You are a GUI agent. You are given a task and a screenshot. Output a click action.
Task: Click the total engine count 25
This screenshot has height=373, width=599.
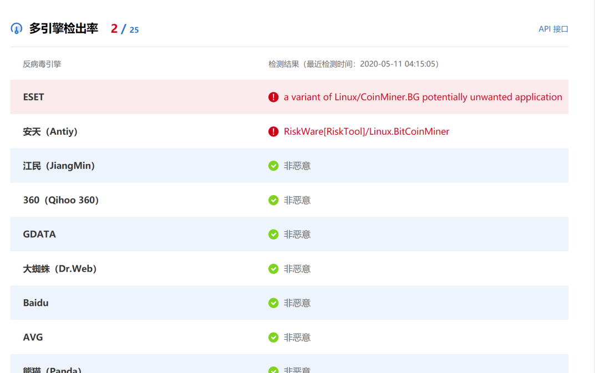click(x=134, y=30)
